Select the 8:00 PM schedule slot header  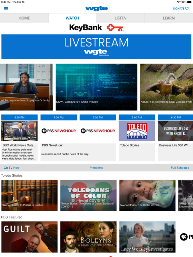click(137, 117)
